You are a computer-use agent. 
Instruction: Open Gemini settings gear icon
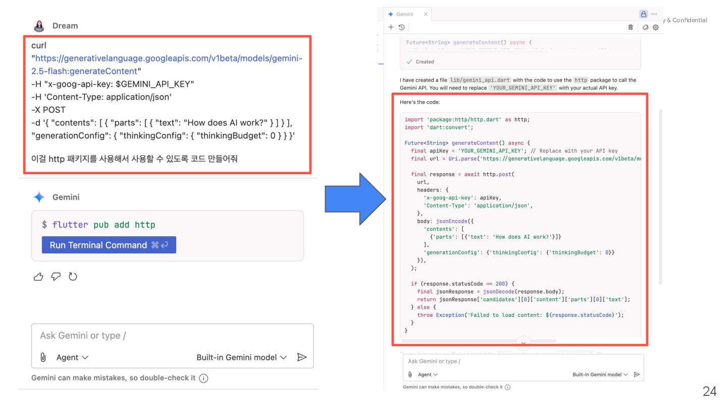[656, 27]
